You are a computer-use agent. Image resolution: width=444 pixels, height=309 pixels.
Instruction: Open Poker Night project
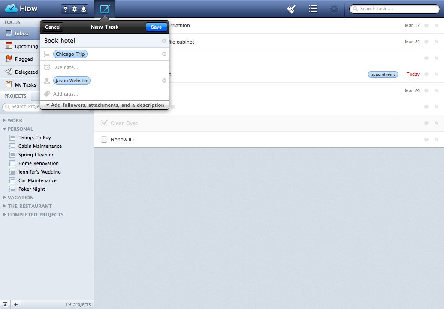(x=32, y=189)
